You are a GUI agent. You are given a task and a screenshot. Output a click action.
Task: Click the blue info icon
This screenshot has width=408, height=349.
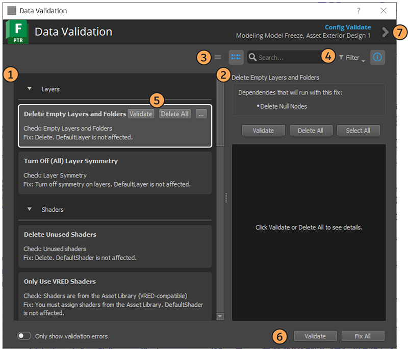pyautogui.click(x=377, y=58)
